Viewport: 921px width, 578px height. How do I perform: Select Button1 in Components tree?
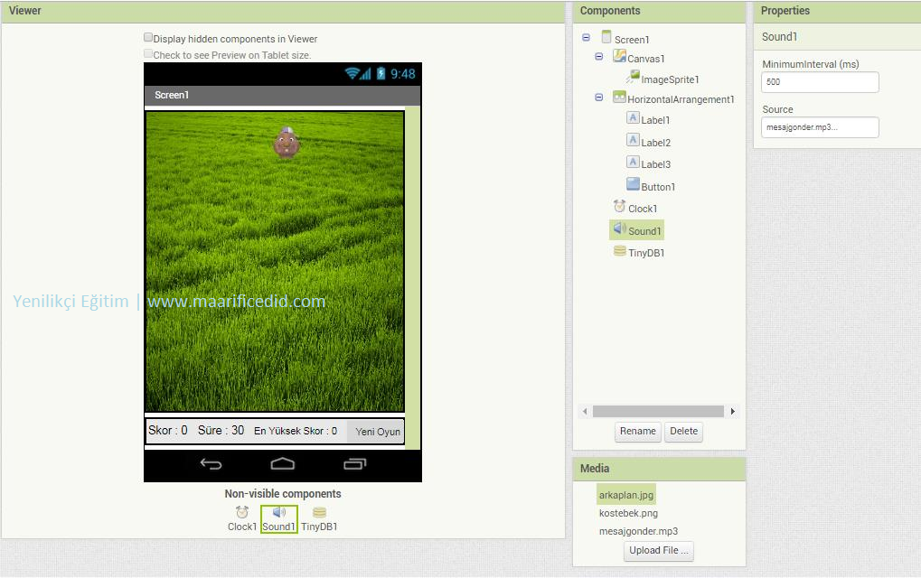659,187
